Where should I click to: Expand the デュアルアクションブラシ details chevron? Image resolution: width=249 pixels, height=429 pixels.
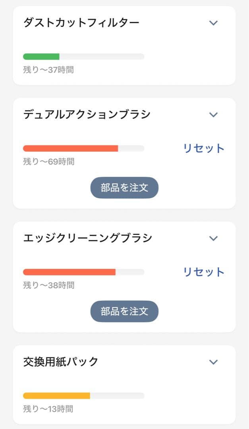coord(213,115)
